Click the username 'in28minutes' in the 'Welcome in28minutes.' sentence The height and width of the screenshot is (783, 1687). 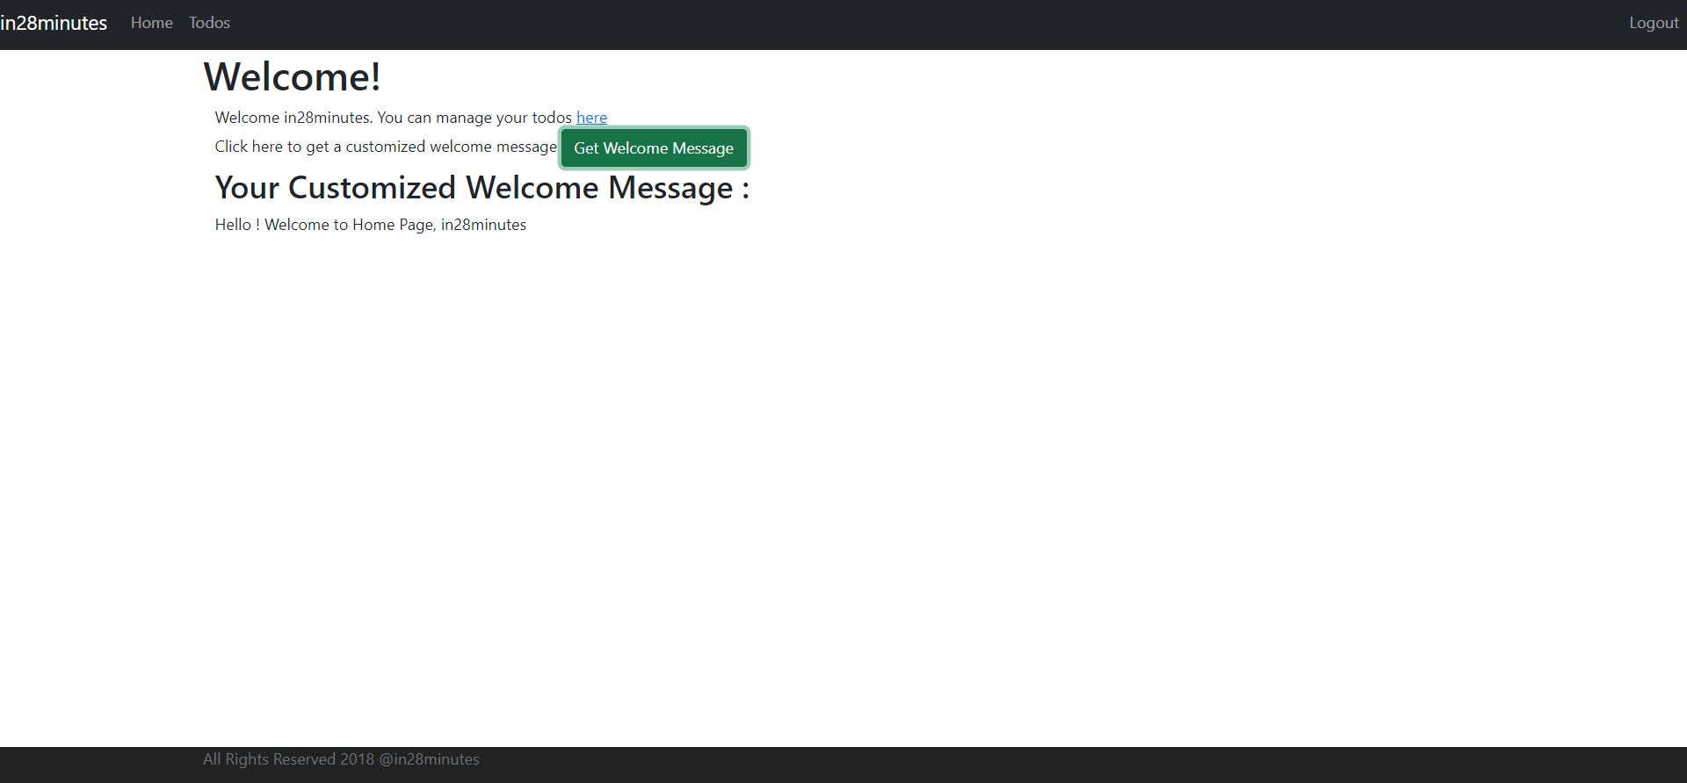[x=327, y=118]
